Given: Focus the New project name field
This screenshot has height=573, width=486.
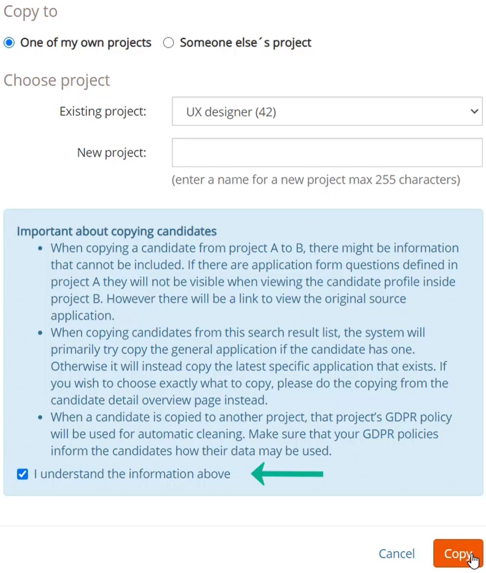Looking at the screenshot, I should click(x=327, y=152).
